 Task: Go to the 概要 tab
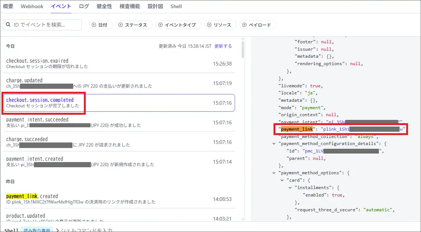(x=8, y=6)
